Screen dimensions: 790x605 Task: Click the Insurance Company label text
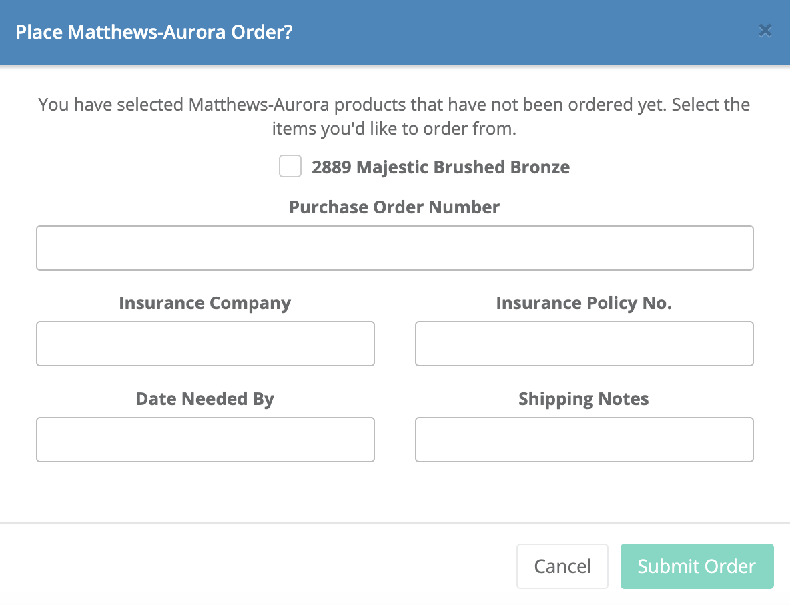click(x=205, y=303)
